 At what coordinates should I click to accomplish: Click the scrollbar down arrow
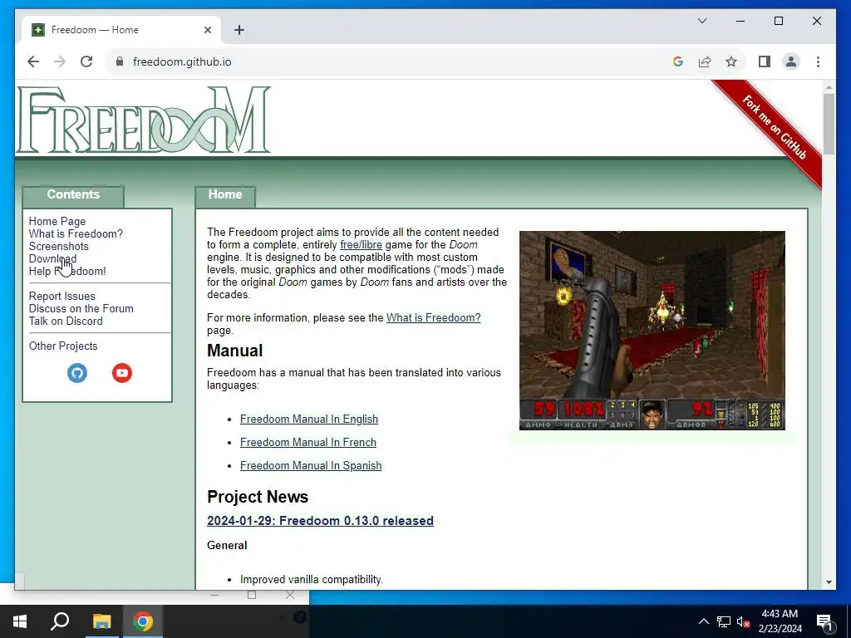(x=829, y=582)
